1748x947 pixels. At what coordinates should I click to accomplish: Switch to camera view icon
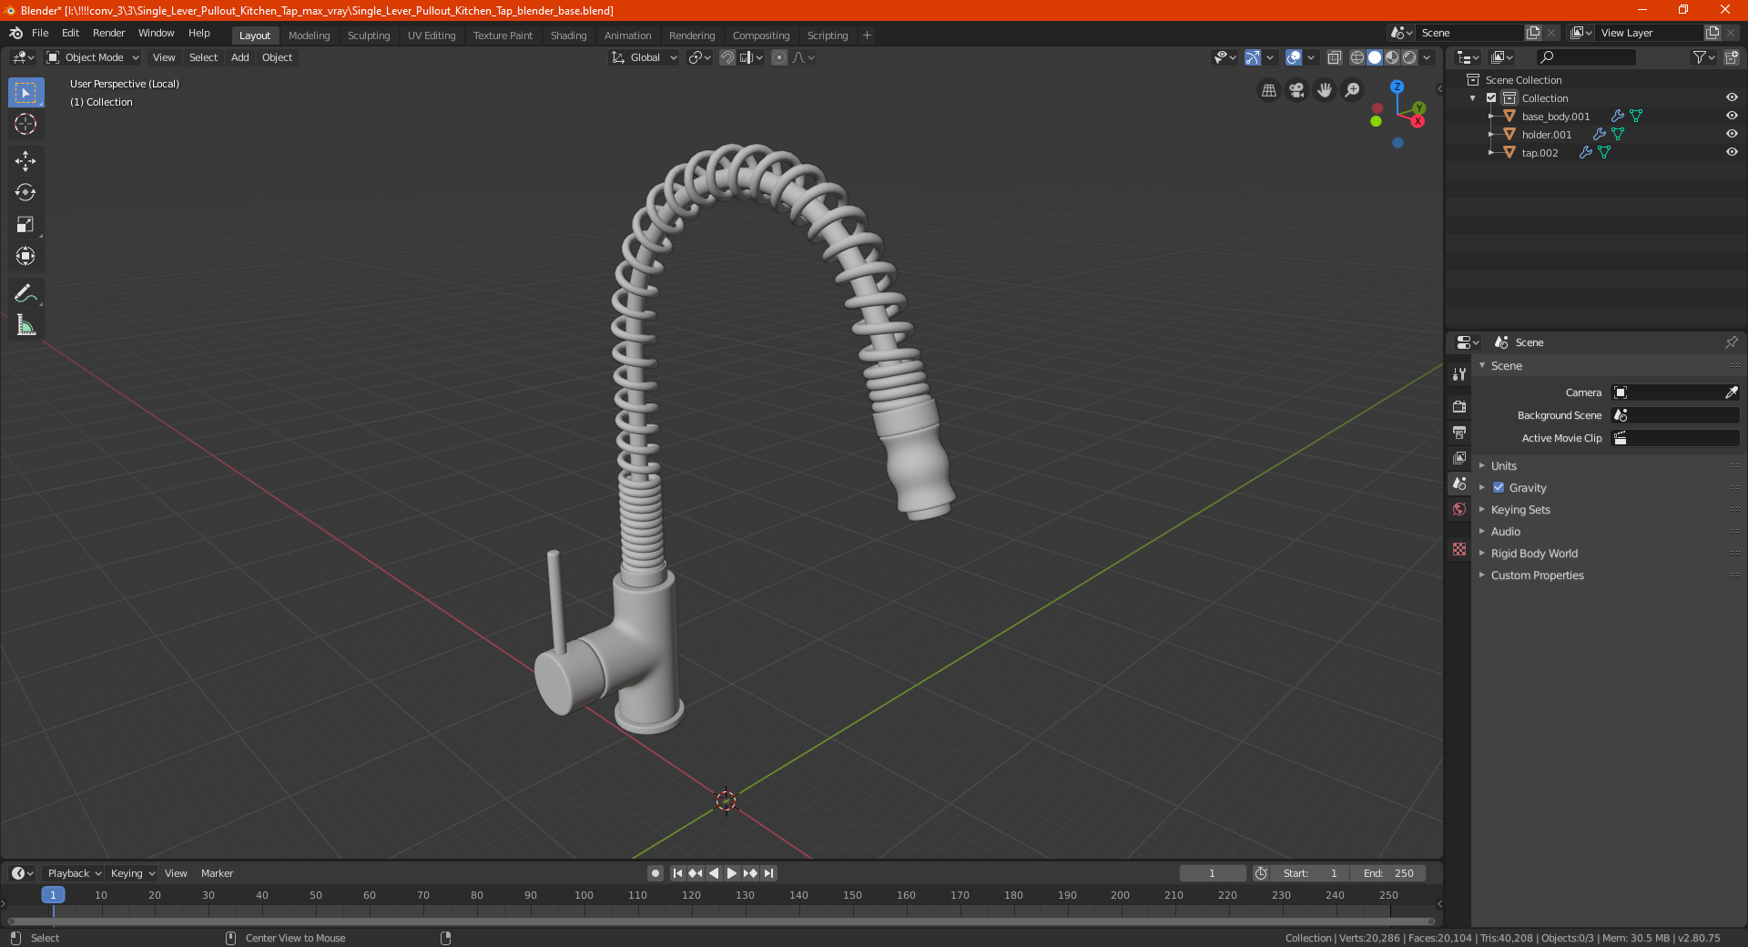pos(1296,90)
